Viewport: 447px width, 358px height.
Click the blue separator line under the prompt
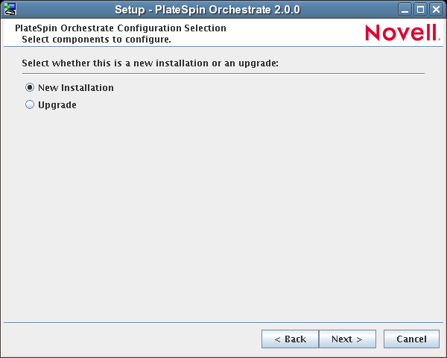[x=223, y=73]
